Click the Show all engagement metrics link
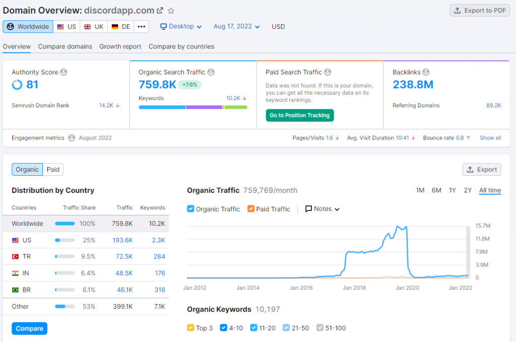516x342 pixels. pos(490,138)
